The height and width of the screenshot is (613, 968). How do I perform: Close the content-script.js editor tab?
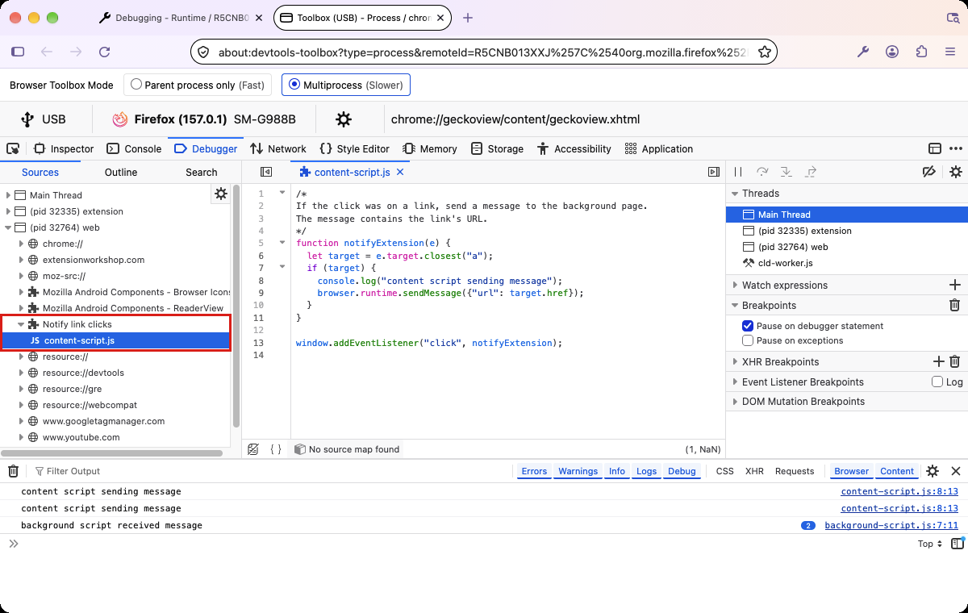point(400,172)
